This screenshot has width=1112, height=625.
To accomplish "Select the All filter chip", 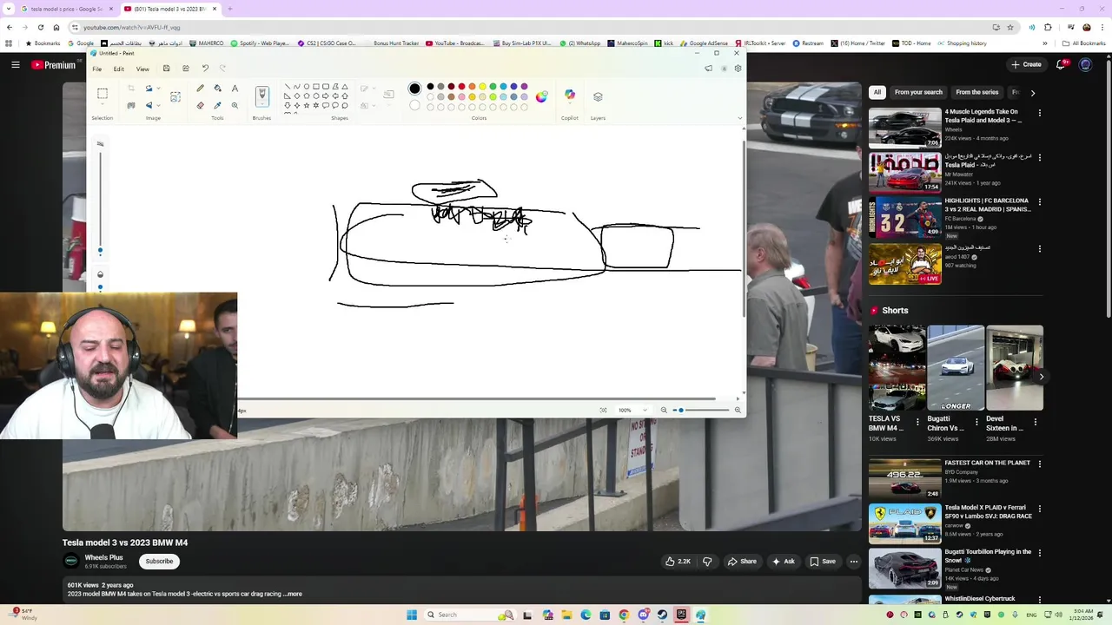I will tap(877, 92).
